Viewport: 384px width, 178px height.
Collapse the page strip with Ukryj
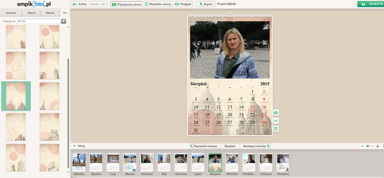[x=79, y=146]
